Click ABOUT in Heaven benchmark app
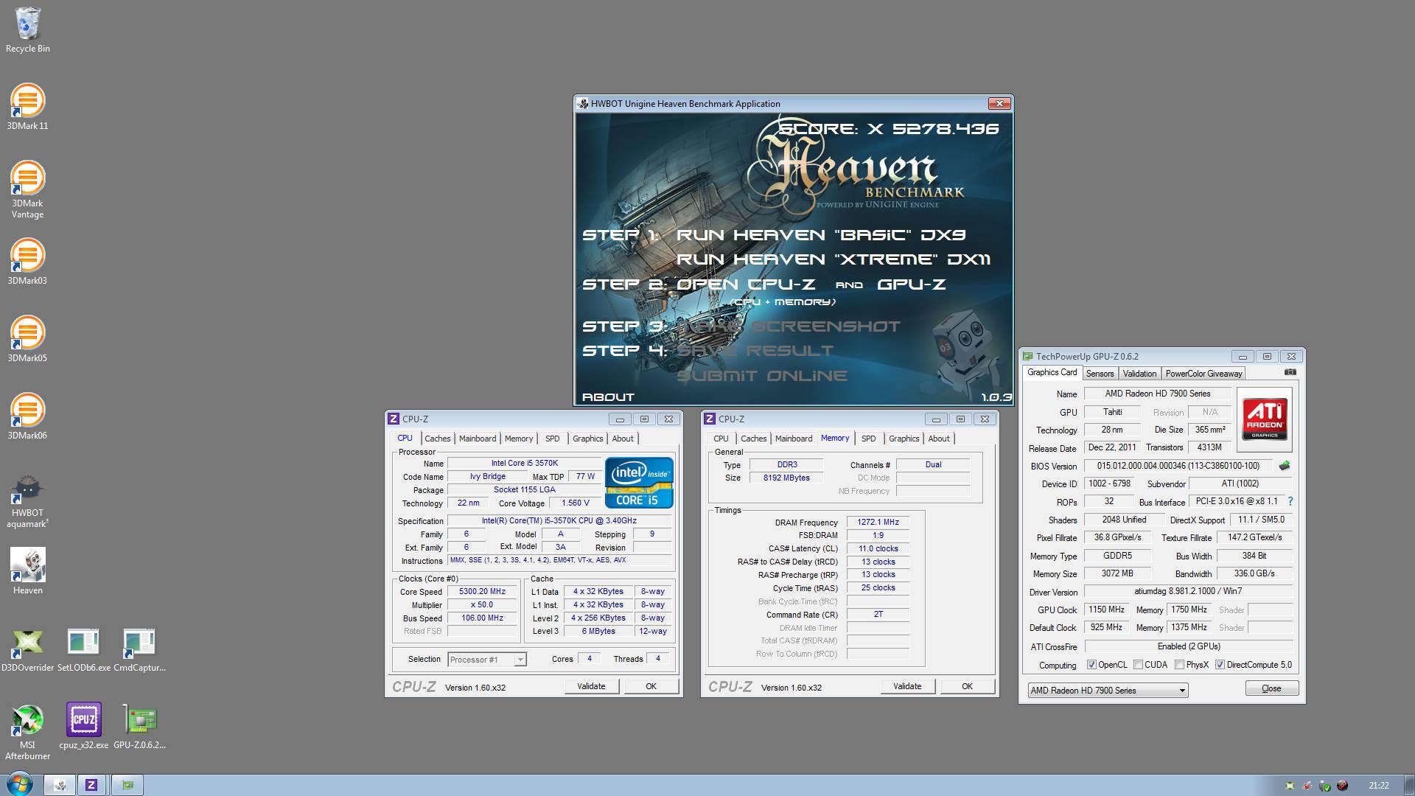 coord(608,397)
